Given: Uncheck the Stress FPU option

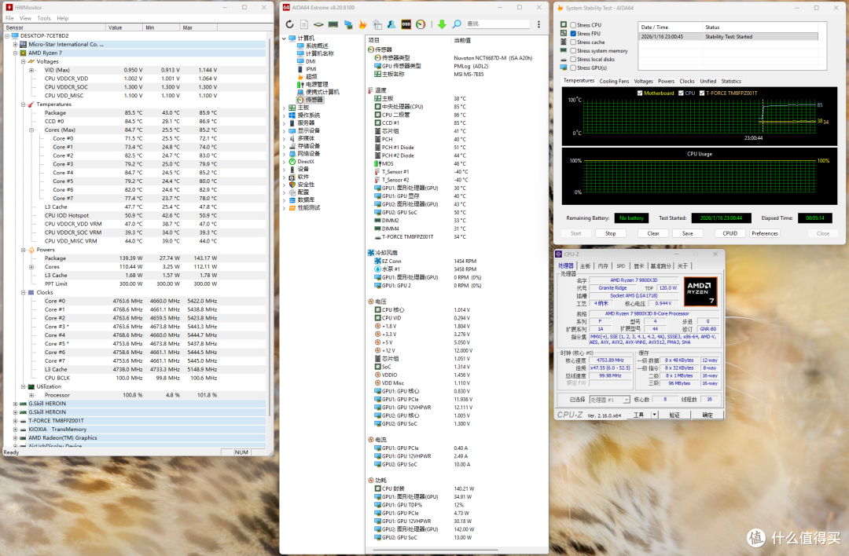Looking at the screenshot, I should (573, 34).
